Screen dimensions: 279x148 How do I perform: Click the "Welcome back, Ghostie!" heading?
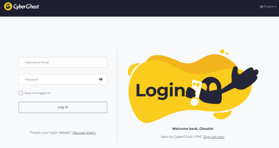193,129
